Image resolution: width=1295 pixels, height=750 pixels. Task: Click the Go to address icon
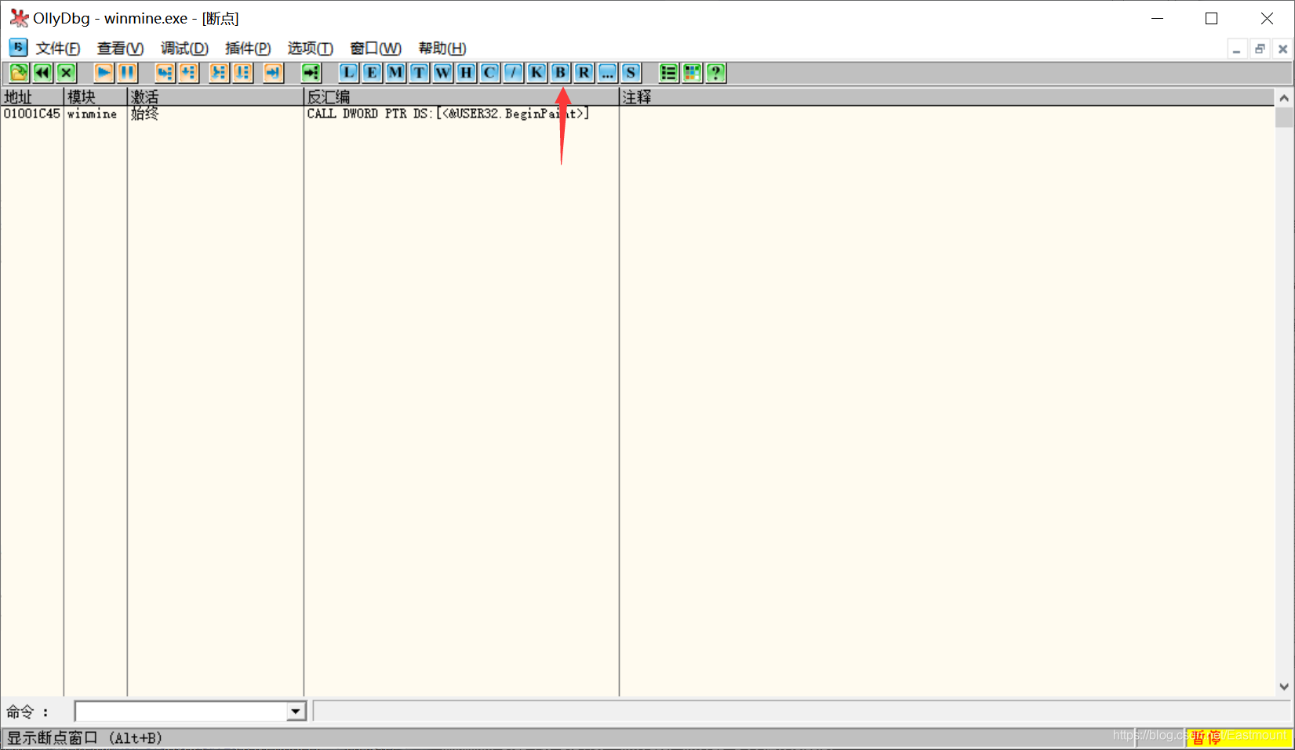coord(311,73)
